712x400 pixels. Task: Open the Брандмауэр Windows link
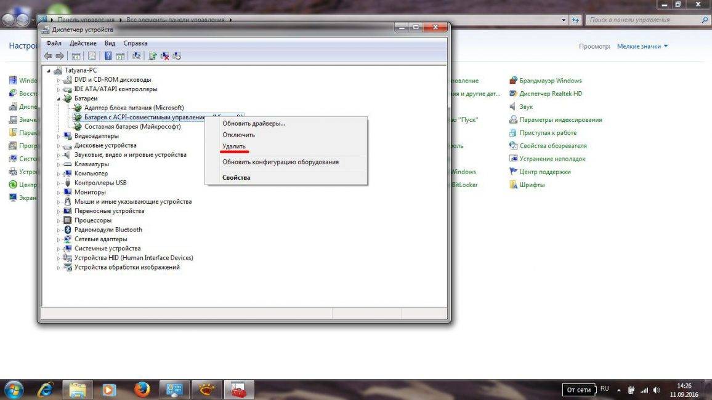[x=550, y=81]
